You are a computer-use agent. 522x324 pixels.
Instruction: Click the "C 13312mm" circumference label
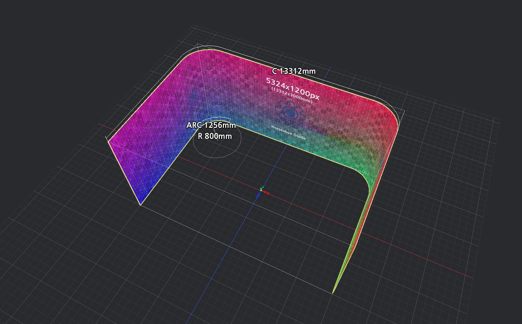click(293, 71)
